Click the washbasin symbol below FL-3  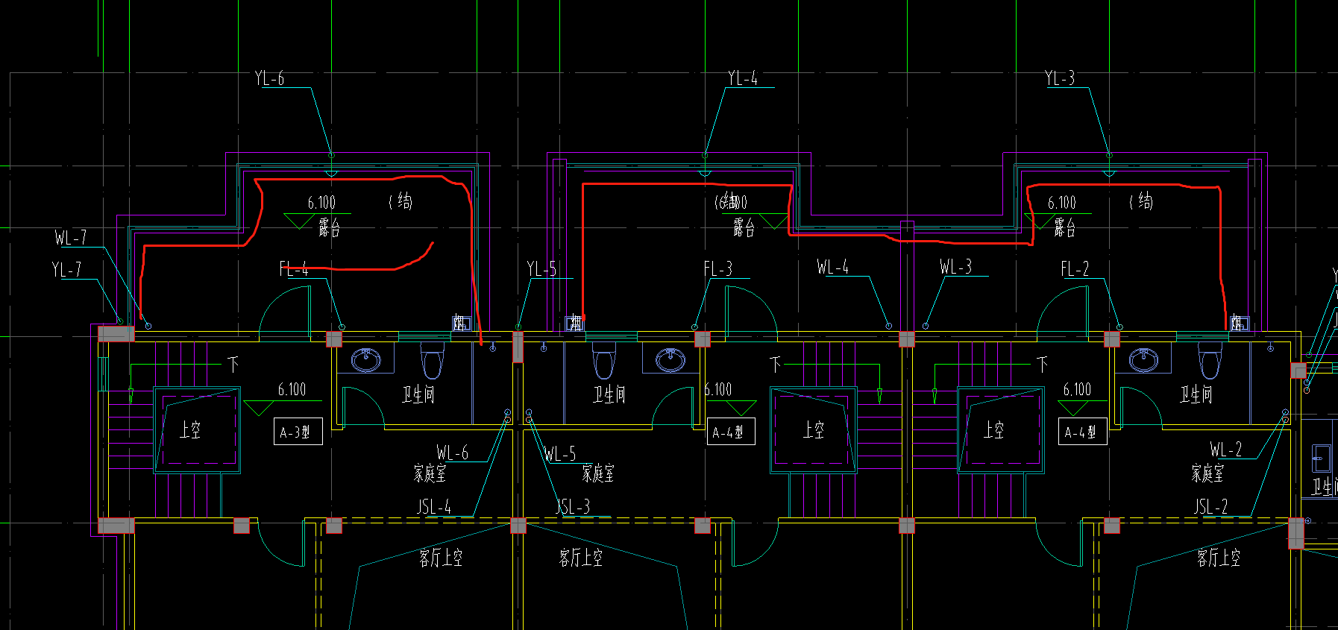[x=670, y=360]
